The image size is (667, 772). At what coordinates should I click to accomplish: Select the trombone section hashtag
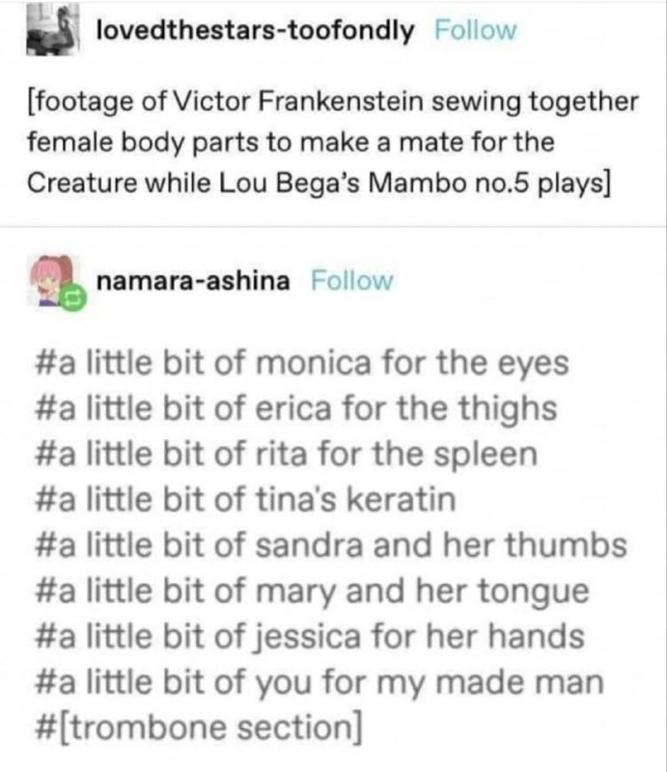click(x=199, y=729)
